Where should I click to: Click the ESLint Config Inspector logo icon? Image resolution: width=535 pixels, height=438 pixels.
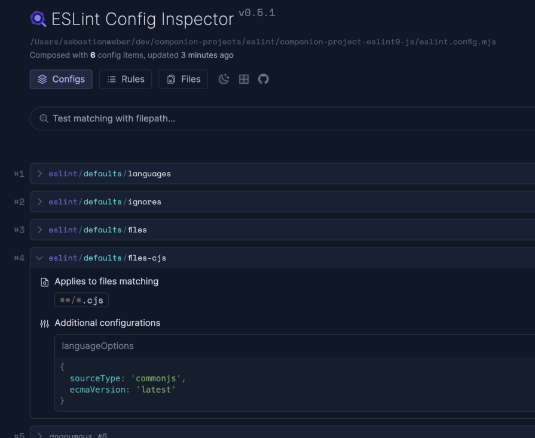[x=38, y=19]
